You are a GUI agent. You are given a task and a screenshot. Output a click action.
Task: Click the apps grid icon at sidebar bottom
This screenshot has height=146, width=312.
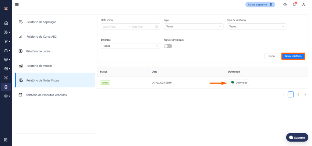point(6,140)
